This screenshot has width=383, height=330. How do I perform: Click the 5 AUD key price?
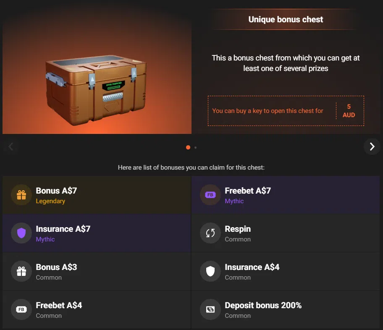[349, 111]
